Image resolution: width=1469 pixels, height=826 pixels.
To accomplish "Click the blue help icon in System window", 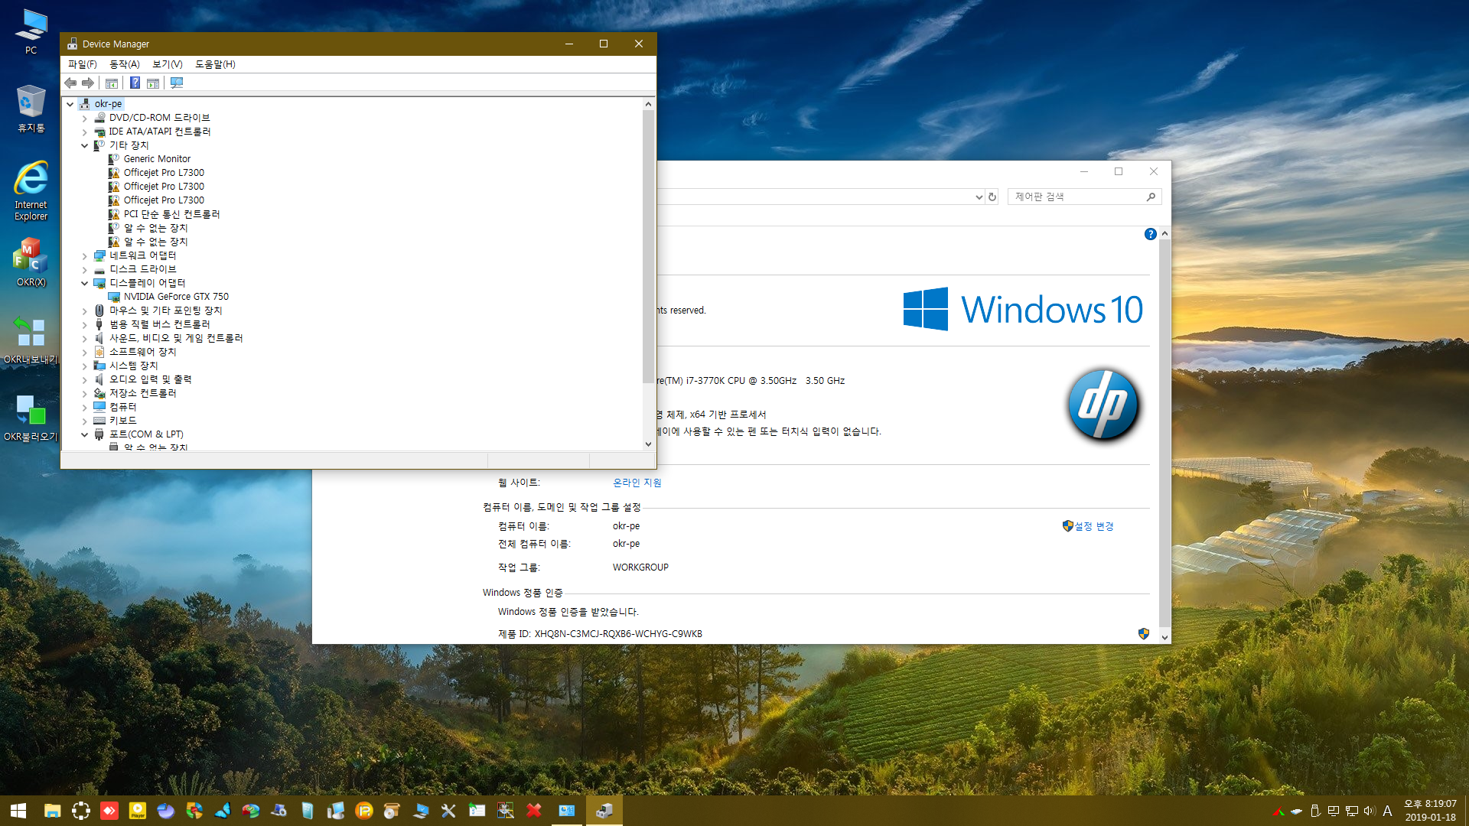I will (1150, 234).
